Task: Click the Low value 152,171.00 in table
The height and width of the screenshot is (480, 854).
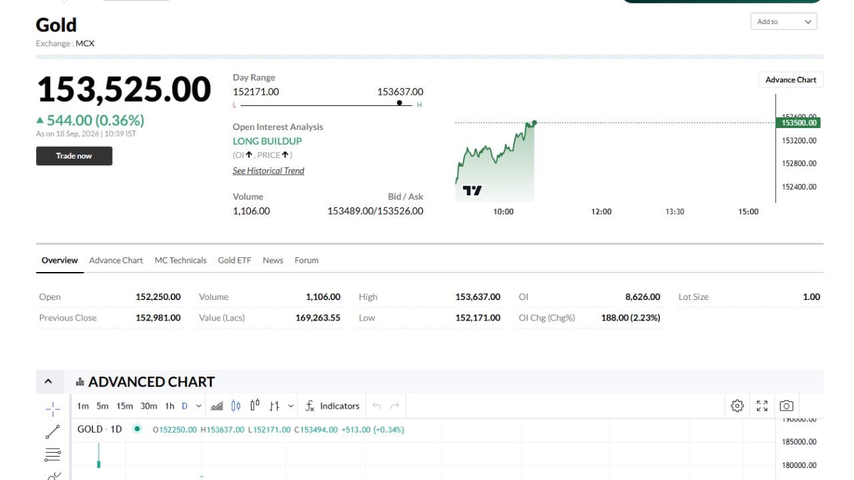Action: (478, 317)
